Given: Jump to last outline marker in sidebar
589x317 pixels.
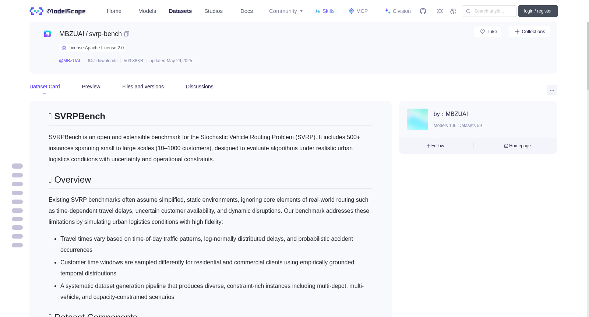Looking at the screenshot, I should [x=17, y=245].
